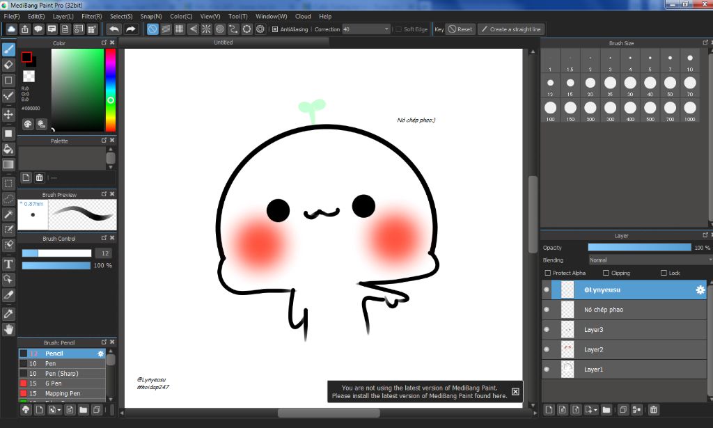The width and height of the screenshot is (713, 428).
Task: Click the Reset key button
Action: click(x=460, y=29)
